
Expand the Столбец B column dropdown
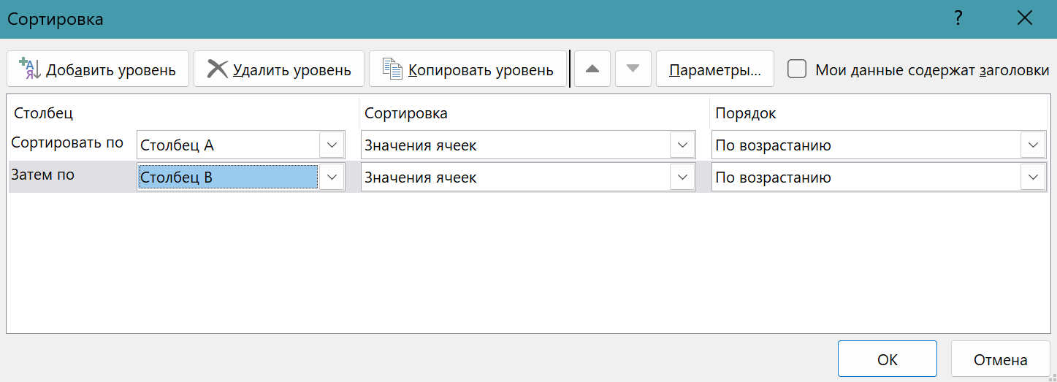(x=332, y=177)
